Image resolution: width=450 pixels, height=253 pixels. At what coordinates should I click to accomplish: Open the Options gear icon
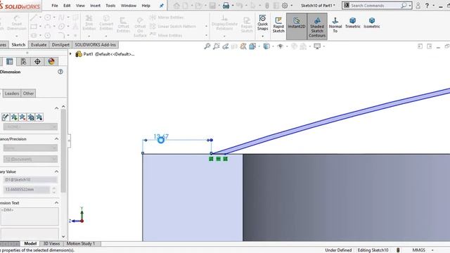[x=285, y=6]
